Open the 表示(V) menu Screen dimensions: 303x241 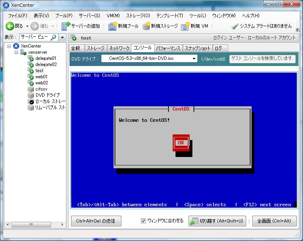41,16
